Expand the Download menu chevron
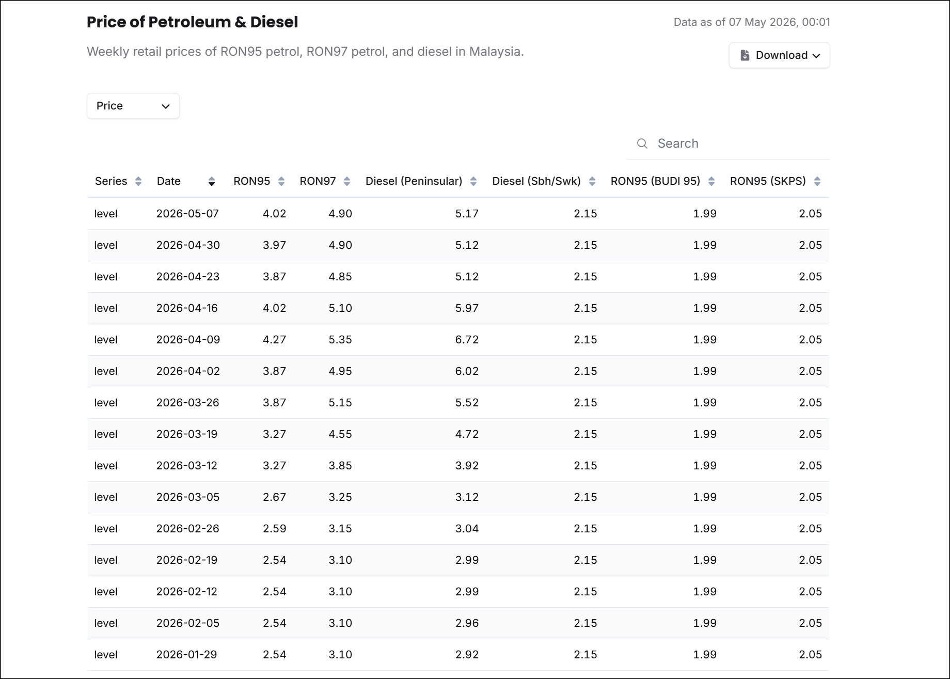The image size is (950, 679). 816,56
